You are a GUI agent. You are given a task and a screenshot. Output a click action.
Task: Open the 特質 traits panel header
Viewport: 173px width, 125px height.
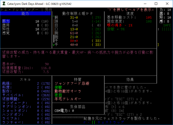(78, 79)
